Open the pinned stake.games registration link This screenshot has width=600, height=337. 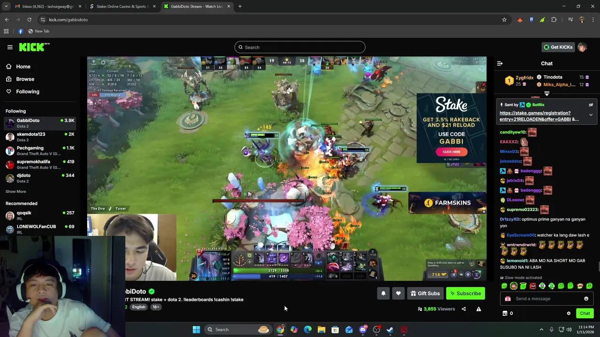pos(539,116)
